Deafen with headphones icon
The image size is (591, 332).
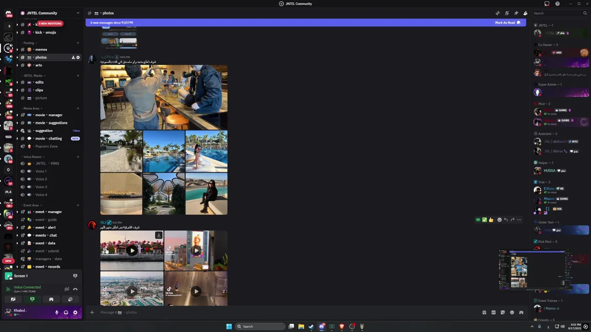pos(66,312)
